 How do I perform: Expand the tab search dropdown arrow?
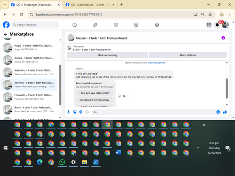pos(5,5)
